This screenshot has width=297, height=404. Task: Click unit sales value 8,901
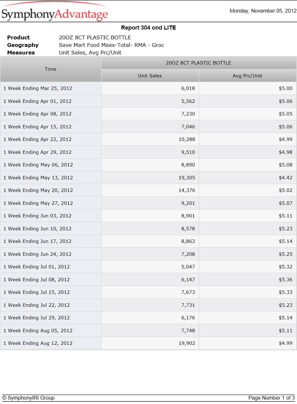[188, 216]
